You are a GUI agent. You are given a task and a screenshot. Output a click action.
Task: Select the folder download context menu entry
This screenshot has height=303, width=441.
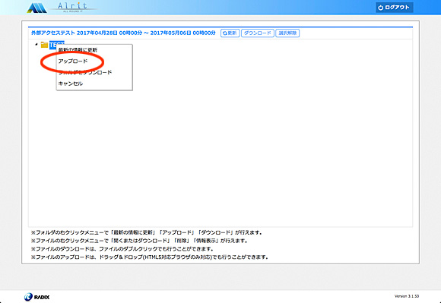click(x=94, y=72)
